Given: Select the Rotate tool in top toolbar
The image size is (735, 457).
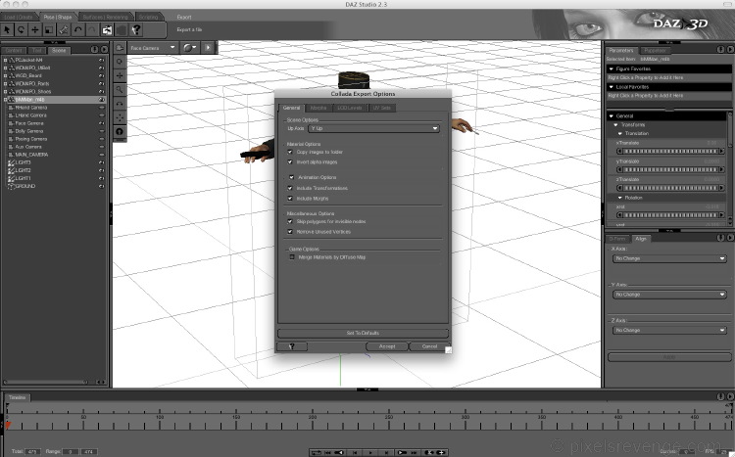Looking at the screenshot, I should 22,30.
